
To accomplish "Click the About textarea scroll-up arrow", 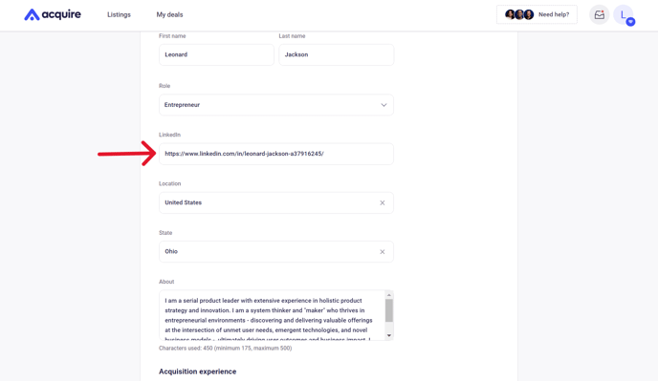I will coord(389,295).
